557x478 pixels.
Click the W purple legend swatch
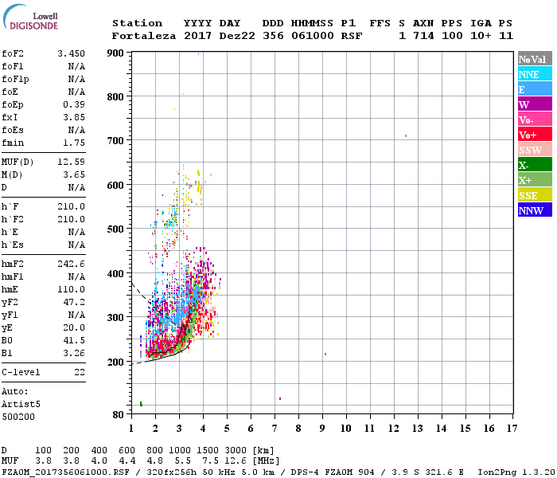pyautogui.click(x=535, y=104)
